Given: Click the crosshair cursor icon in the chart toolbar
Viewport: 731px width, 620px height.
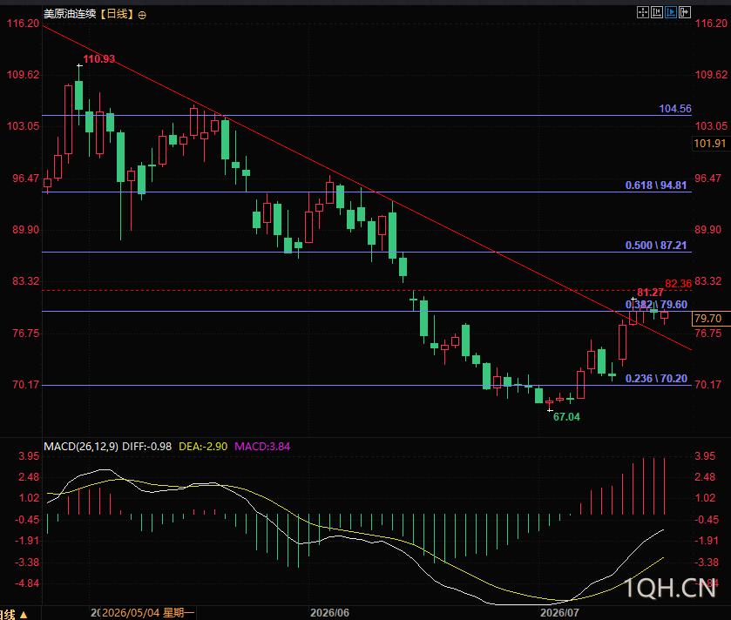Looking at the screenshot, I should coord(643,12).
